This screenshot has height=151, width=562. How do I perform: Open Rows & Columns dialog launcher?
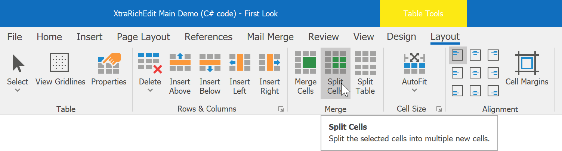pyautogui.click(x=281, y=109)
